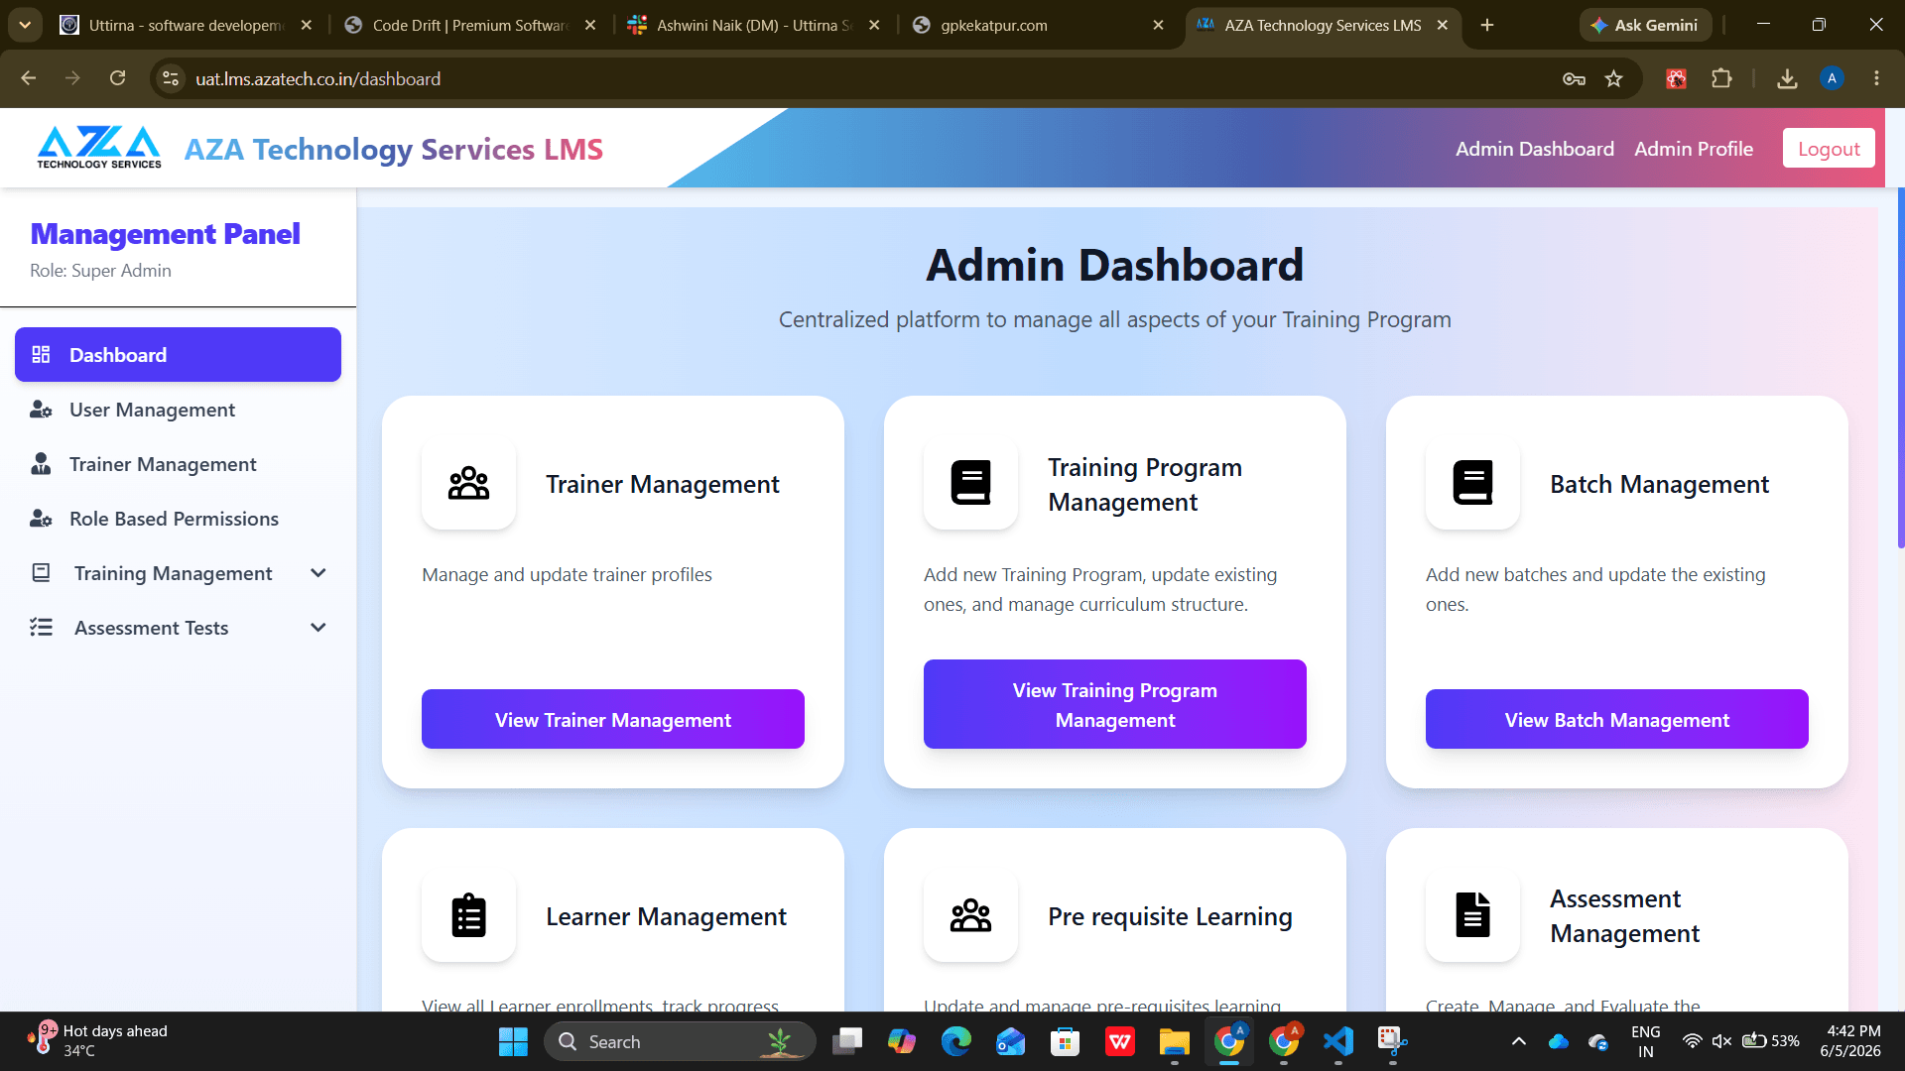This screenshot has width=1905, height=1071.
Task: Reload the current page
Action: coord(117,79)
